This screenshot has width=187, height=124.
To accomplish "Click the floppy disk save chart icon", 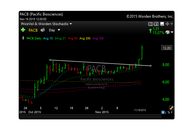I will tap(162, 24).
